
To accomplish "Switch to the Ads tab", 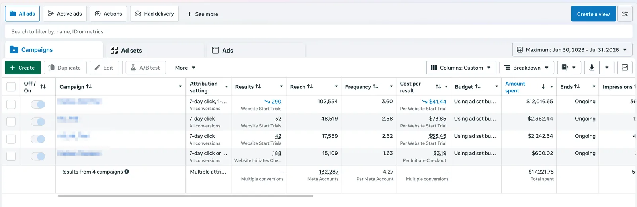I will point(256,50).
